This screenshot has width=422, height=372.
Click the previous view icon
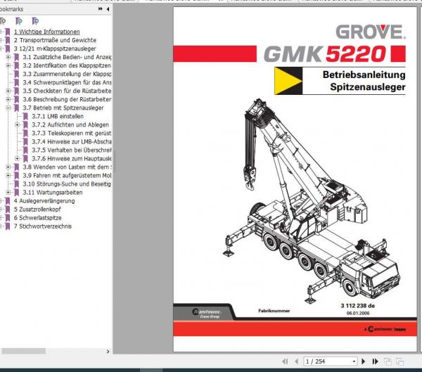(388, 361)
